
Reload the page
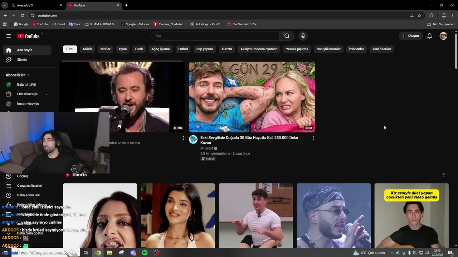(x=22, y=15)
